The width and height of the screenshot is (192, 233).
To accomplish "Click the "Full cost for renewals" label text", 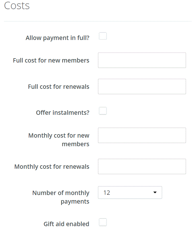I will [x=58, y=87].
